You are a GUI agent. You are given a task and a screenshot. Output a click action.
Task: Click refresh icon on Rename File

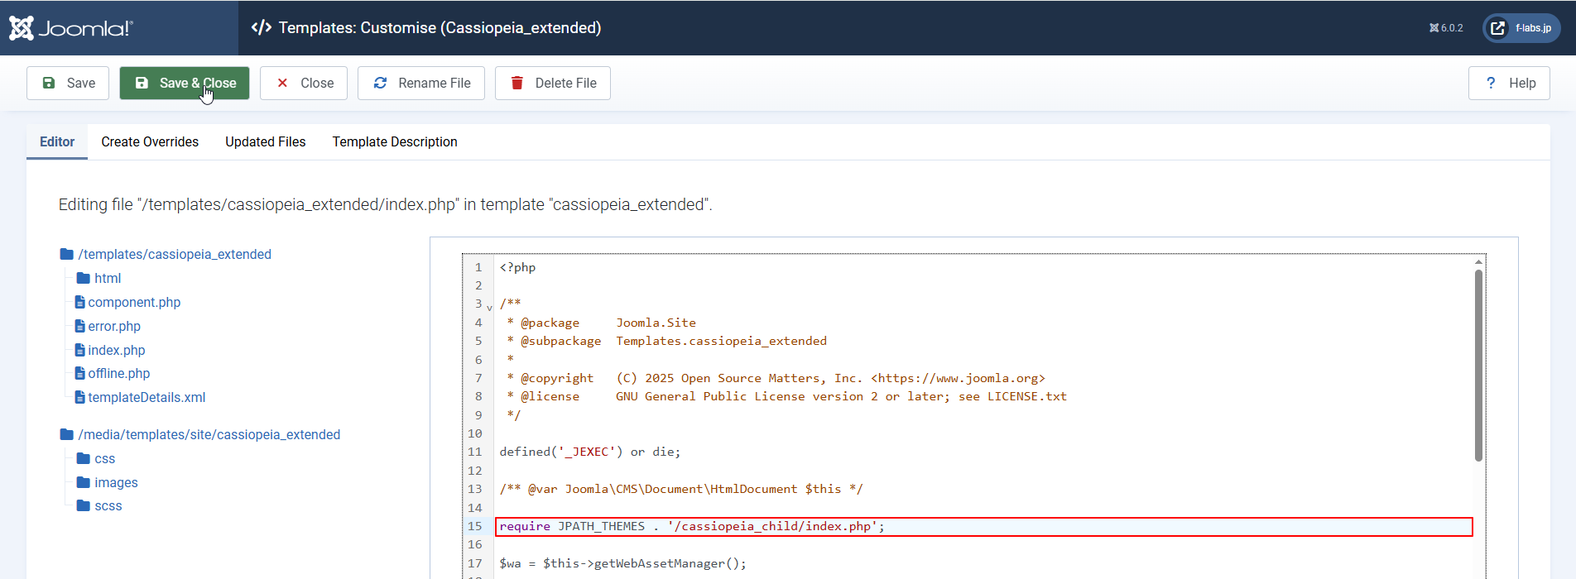[x=381, y=83]
